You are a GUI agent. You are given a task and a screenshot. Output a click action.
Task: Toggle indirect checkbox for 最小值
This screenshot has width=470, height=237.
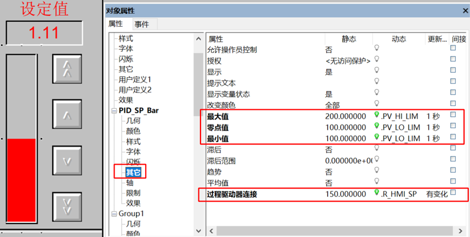pos(453,137)
